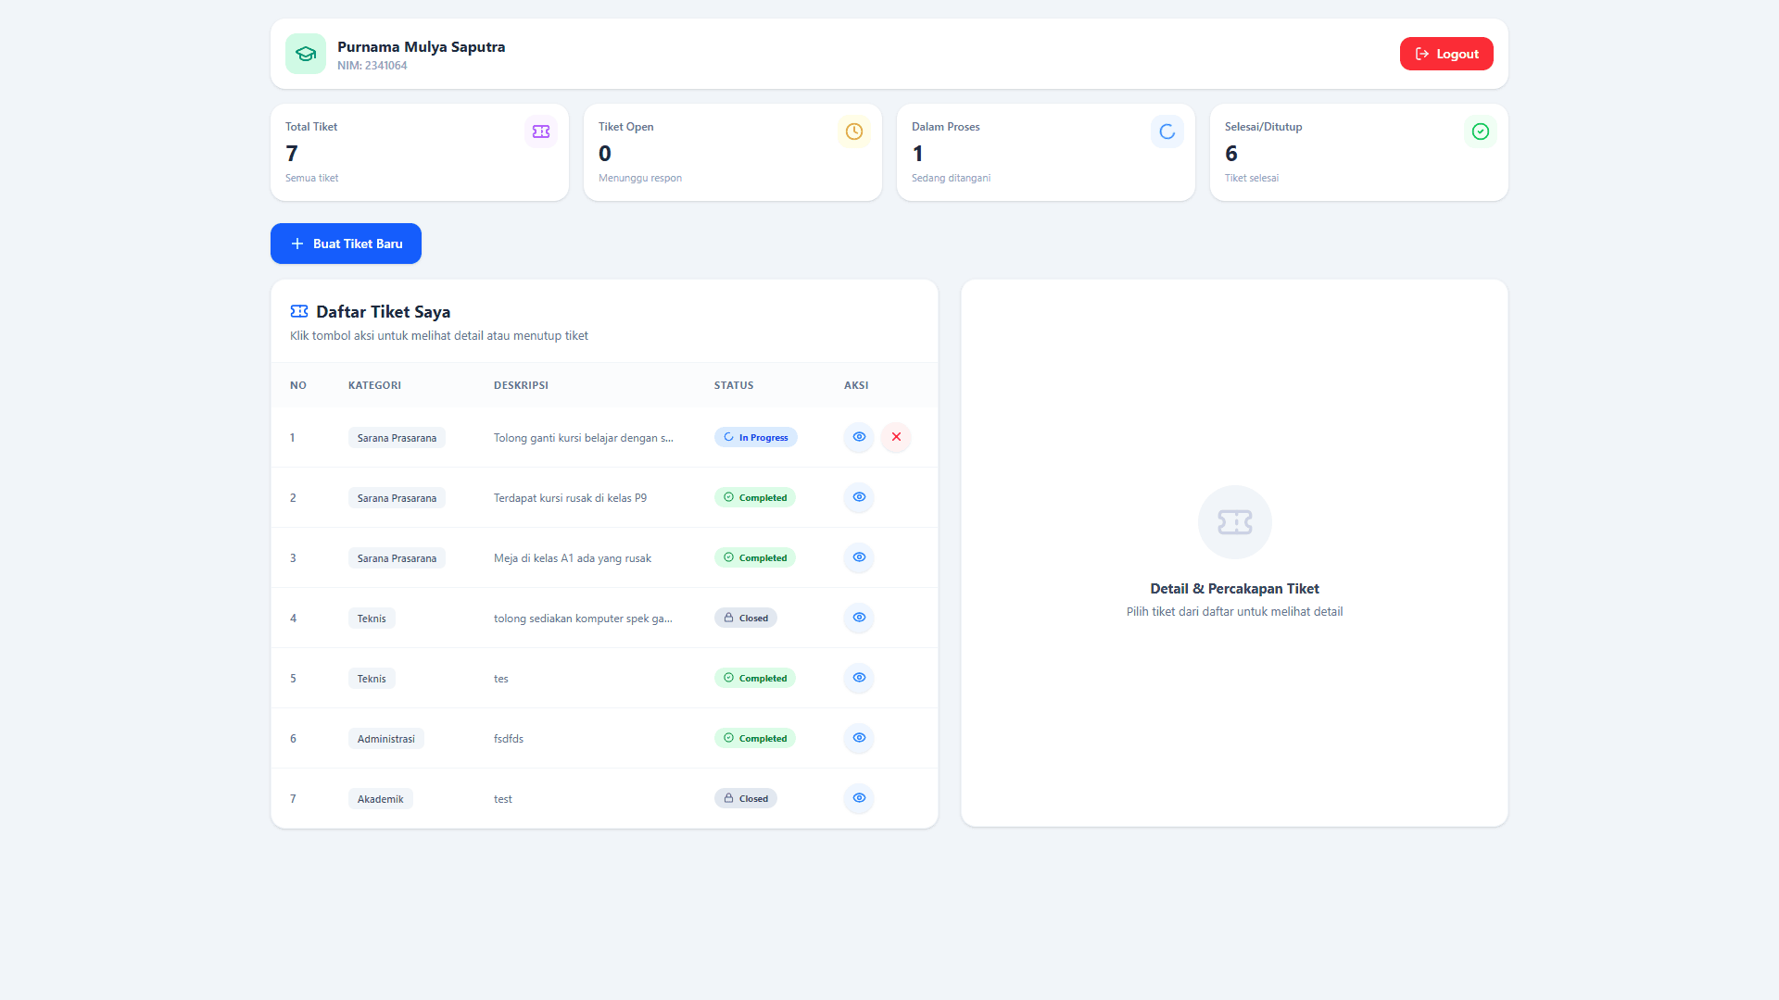Click the large ticket placeholder icon in detail panel
The height and width of the screenshot is (1000, 1779).
click(1235, 522)
